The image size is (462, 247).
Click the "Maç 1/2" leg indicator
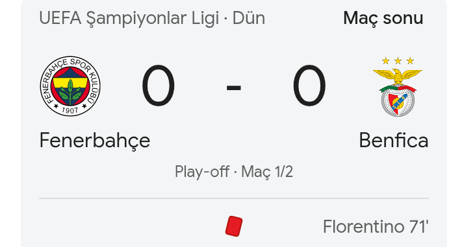(267, 172)
